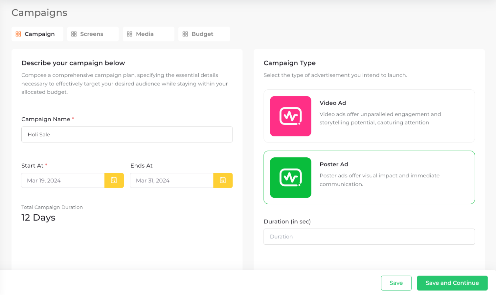The width and height of the screenshot is (496, 295).
Task: Click the Campaign tab grid icon
Action: (x=18, y=34)
